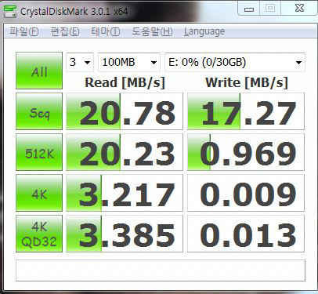Start the 4K benchmark test
Viewport: 318px width, 294px height.
coord(39,193)
